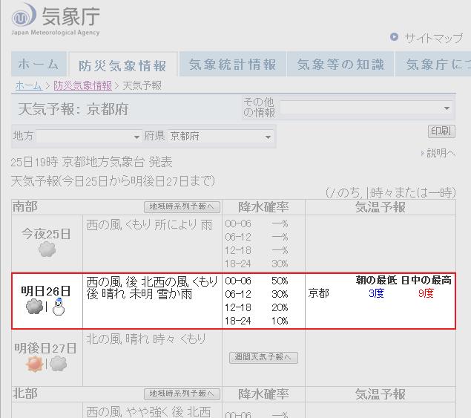This screenshot has height=418, width=471.
Task: Open the サイトマップ link
Action: click(433, 38)
